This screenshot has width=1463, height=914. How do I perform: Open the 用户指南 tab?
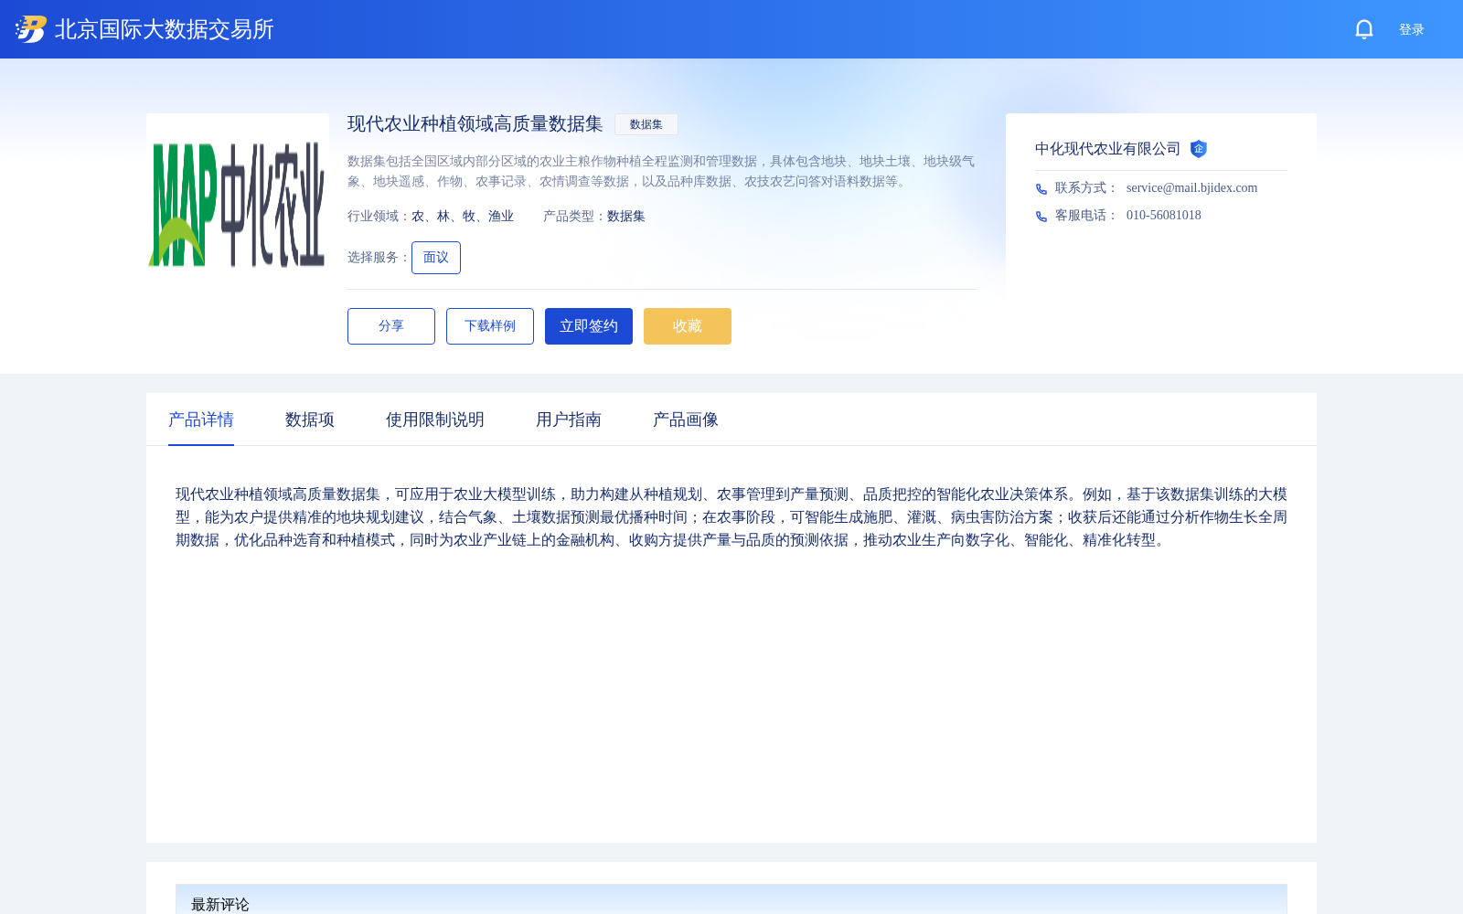click(569, 420)
